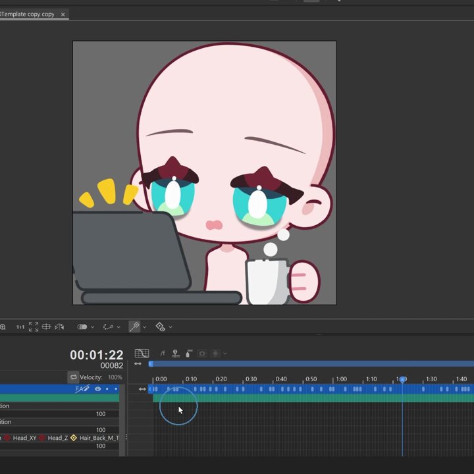Select the Head_XY parameter
This screenshot has width=474, height=474.
pyautogui.click(x=24, y=438)
